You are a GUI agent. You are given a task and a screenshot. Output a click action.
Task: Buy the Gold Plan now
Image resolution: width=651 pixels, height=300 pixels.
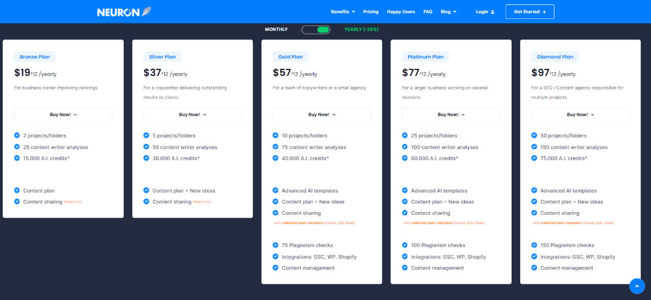[x=322, y=114]
